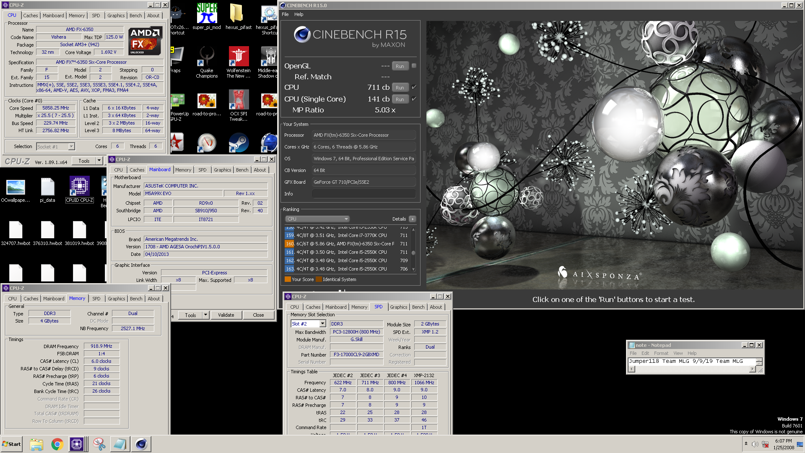Viewport: 805px width, 453px height.
Task: Open SPD tab in Mainboard CPU-Z window
Action: point(203,170)
